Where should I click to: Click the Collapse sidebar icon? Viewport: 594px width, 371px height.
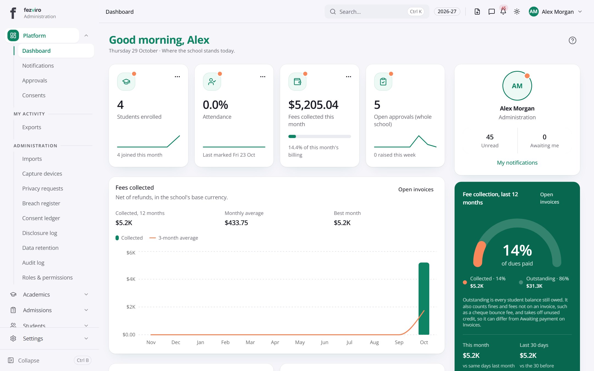pos(11,360)
